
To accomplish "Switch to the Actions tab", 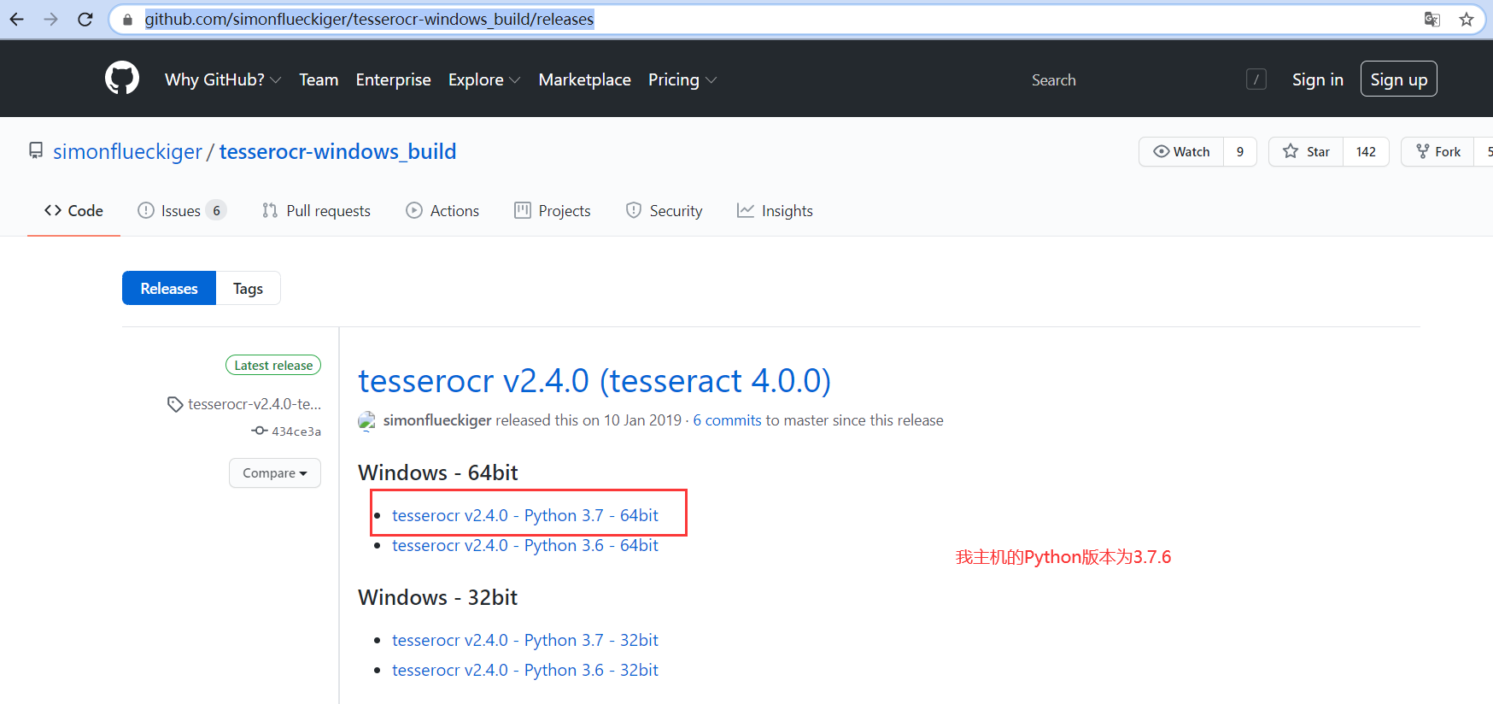I will [442, 211].
